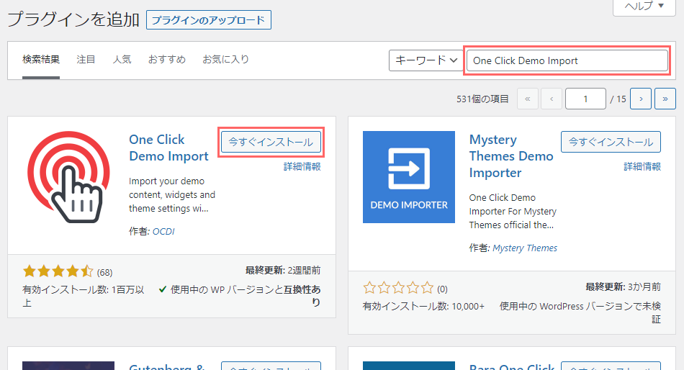
Task: Switch to the 注目 tab
Action: 86,59
